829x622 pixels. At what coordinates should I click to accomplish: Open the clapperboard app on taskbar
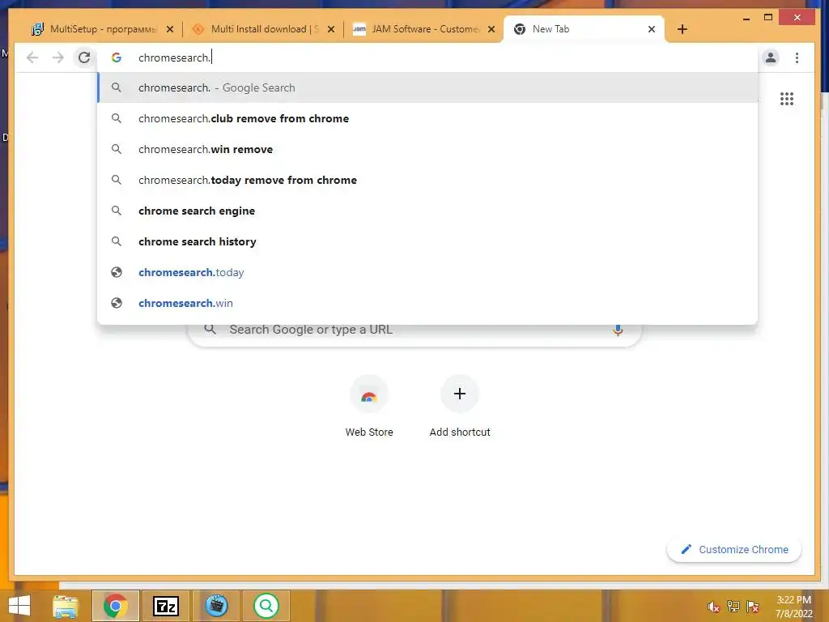[216, 606]
